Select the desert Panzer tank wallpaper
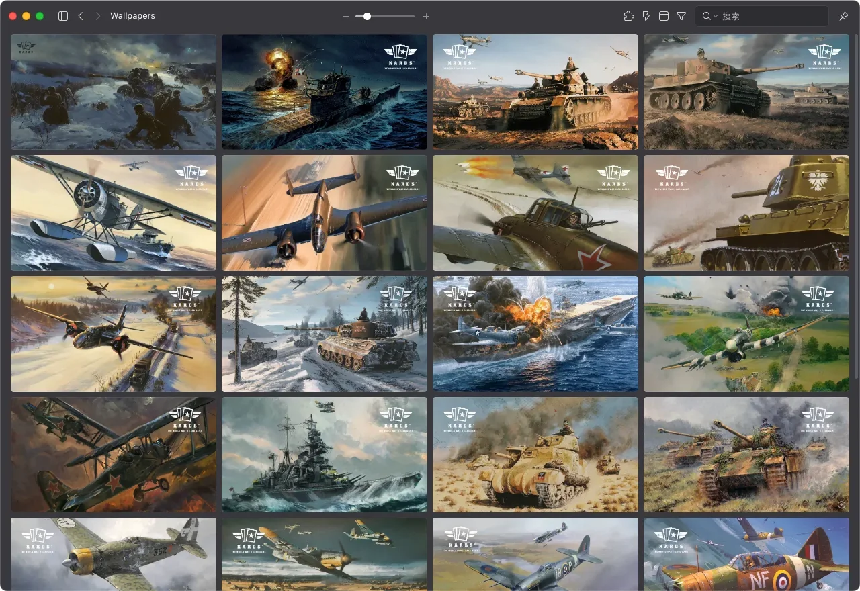 535,92
